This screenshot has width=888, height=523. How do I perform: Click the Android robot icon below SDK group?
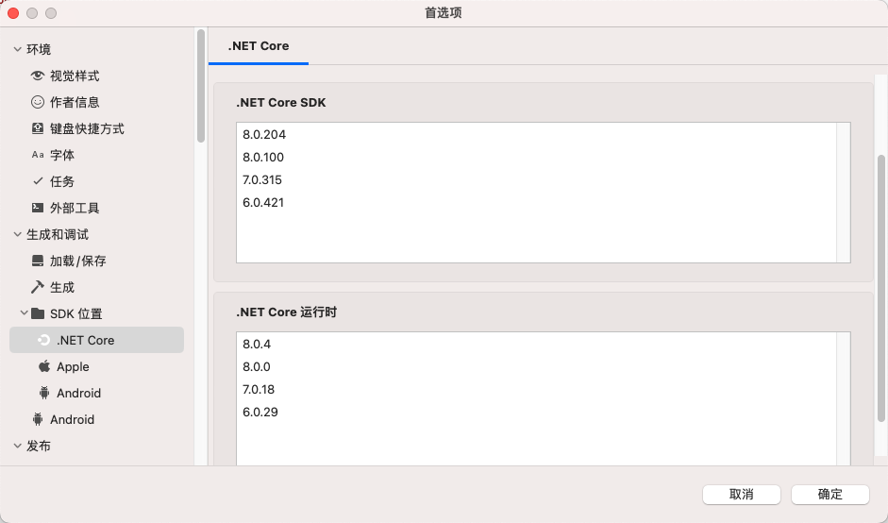38,419
